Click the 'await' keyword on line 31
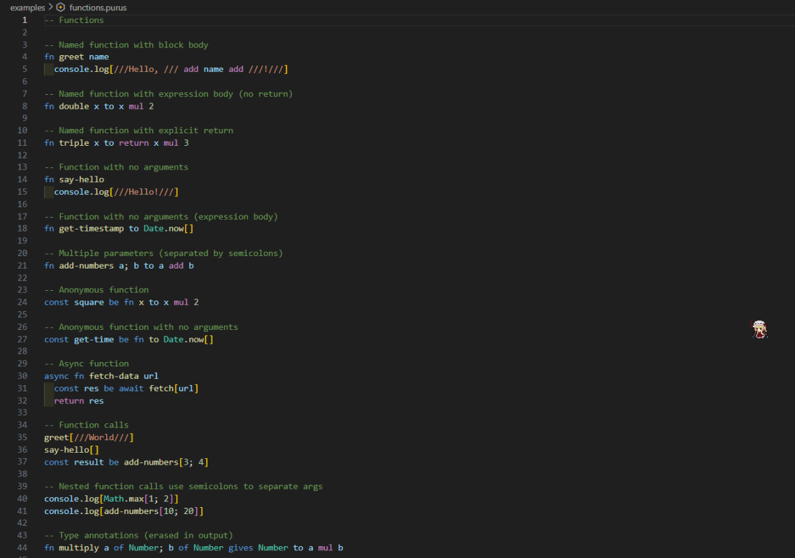Image resolution: width=795 pixels, height=558 pixels. coord(131,389)
